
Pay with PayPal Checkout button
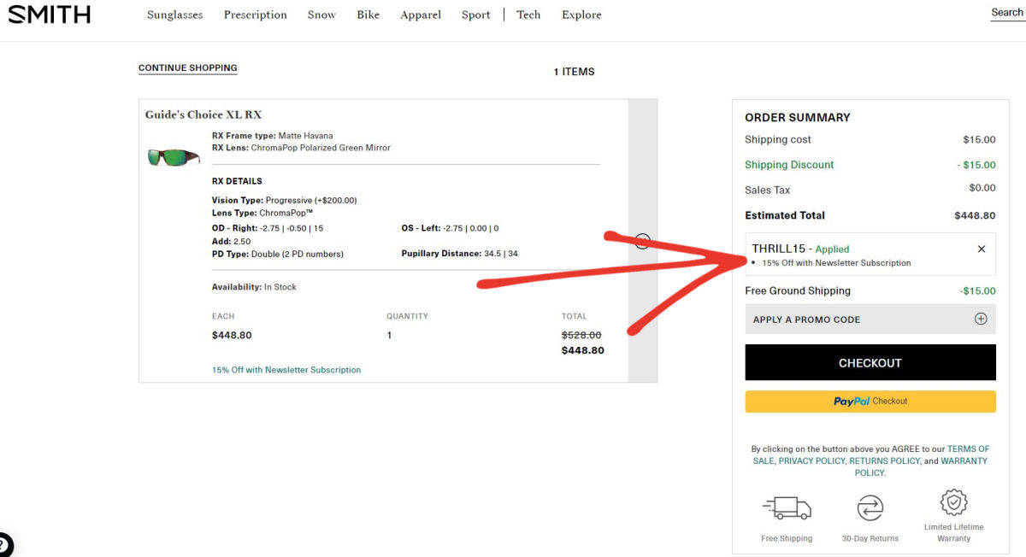[x=870, y=402]
